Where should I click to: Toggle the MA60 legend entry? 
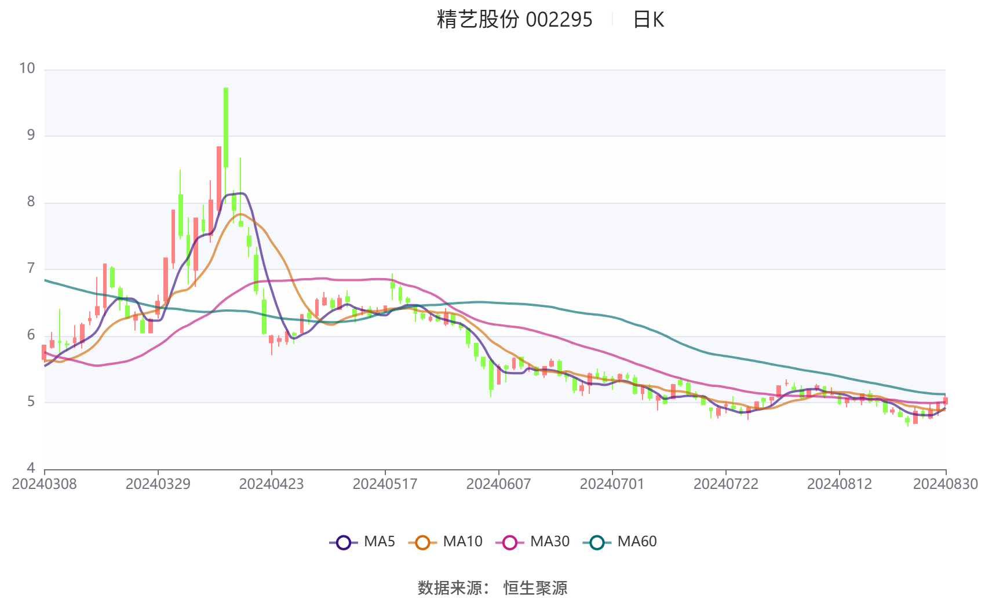620,542
